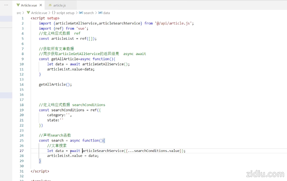Viewport: 287px width, 181px height.
Task: Open the data symbol breadcrumb dropdown
Action: [106, 13]
